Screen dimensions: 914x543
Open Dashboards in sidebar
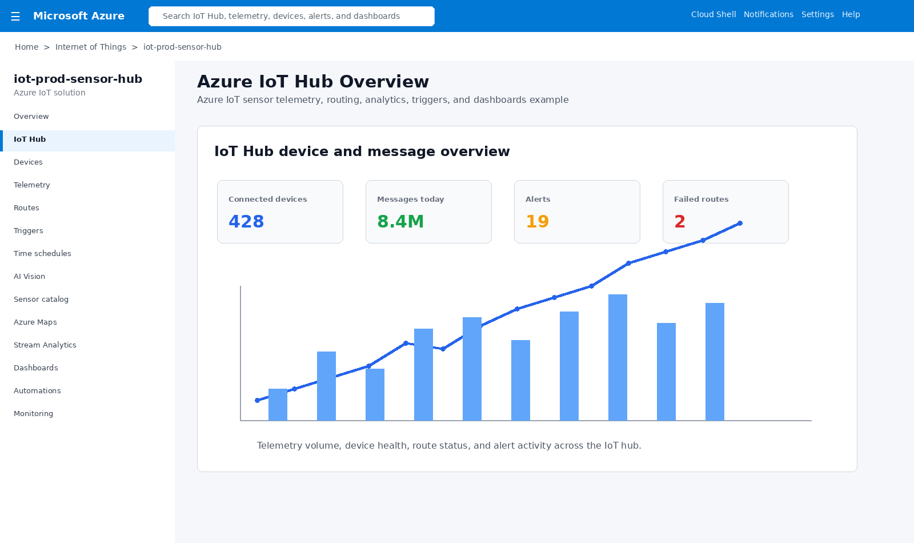(87, 368)
